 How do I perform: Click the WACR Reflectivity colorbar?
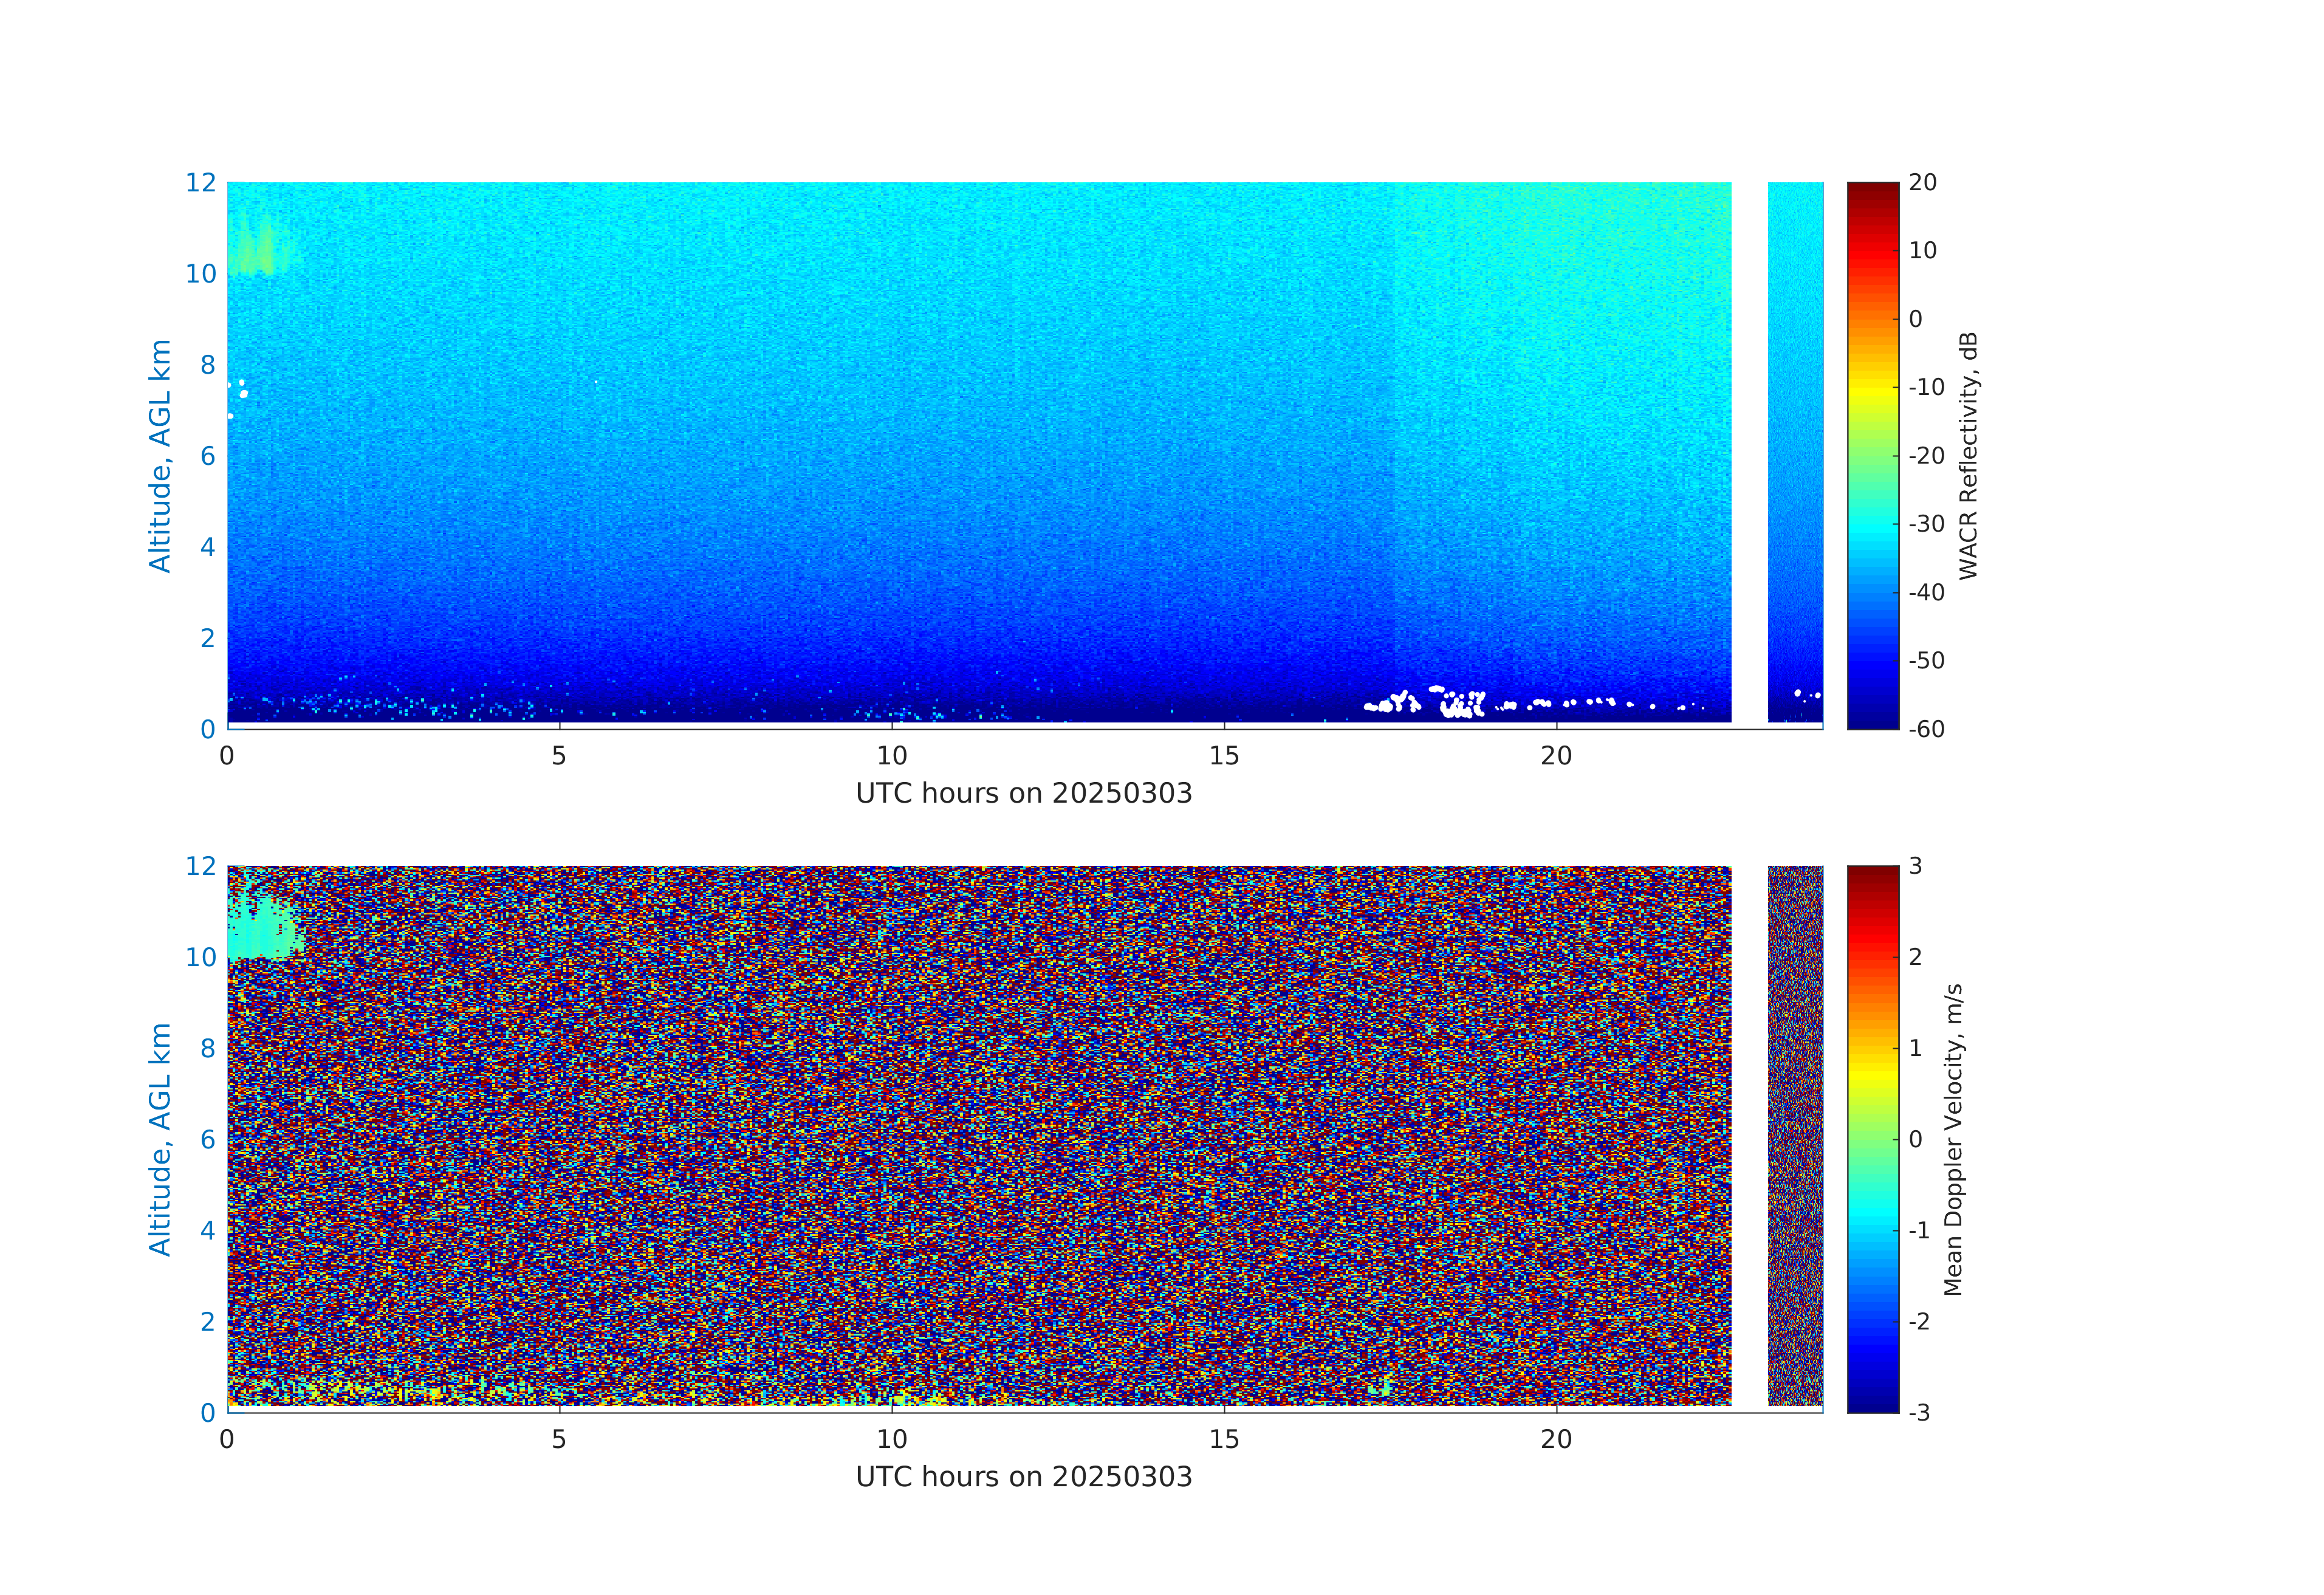click(x=1872, y=455)
